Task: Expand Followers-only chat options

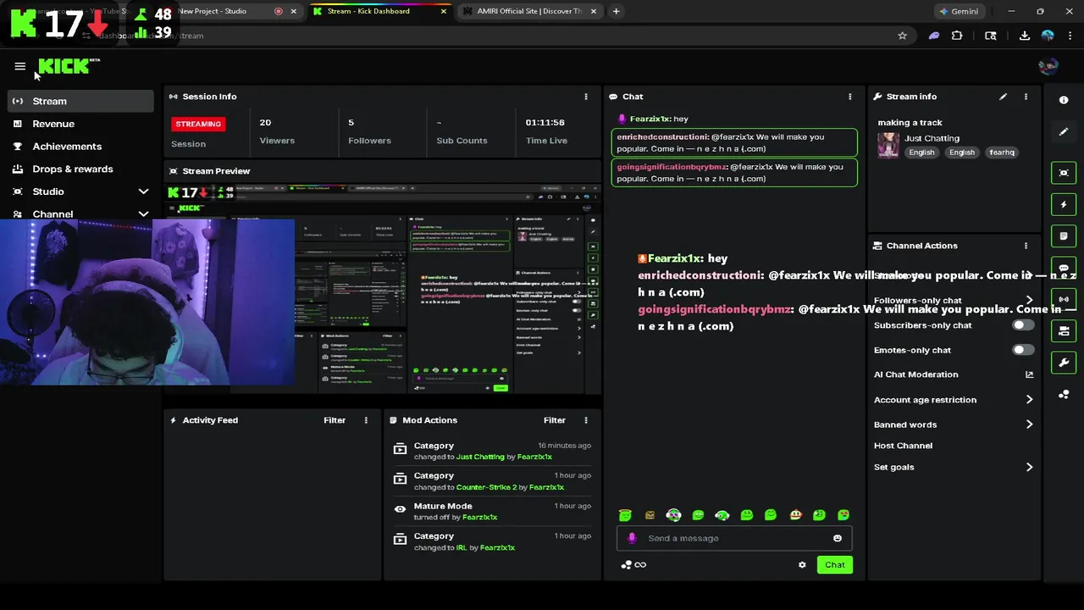Action: [1030, 300]
